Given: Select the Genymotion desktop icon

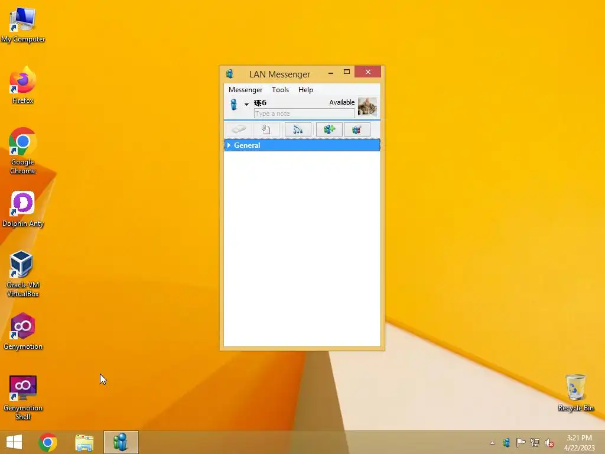Looking at the screenshot, I should click(x=23, y=331).
